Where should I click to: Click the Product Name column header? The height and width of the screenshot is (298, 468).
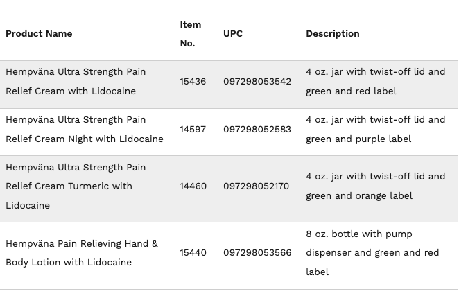39,34
